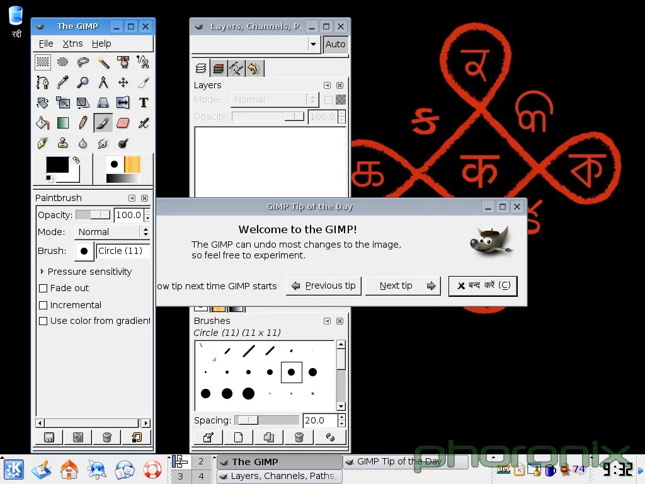Image resolution: width=645 pixels, height=484 pixels.
Task: Select the Rotate tool
Action: coord(43,103)
